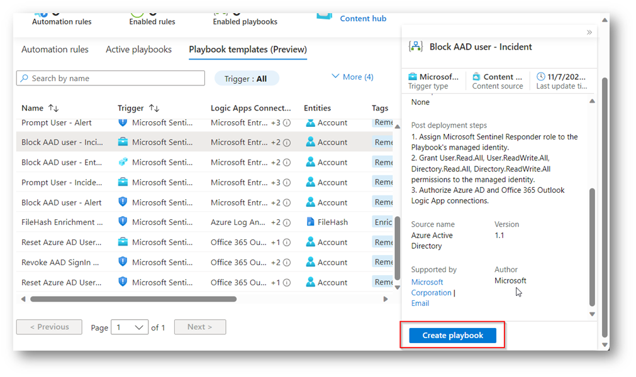This screenshot has width=636, height=377.
Task: Click entity trigger icon in Block AAD user - Ent row
Action: (x=123, y=162)
